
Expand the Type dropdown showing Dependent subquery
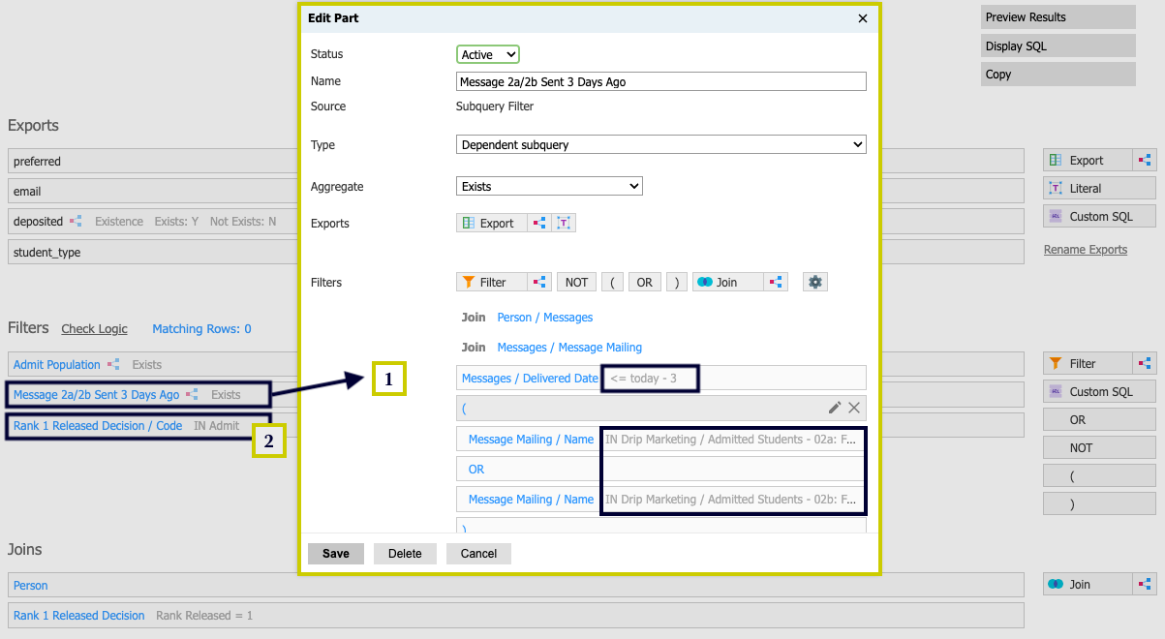tap(660, 144)
